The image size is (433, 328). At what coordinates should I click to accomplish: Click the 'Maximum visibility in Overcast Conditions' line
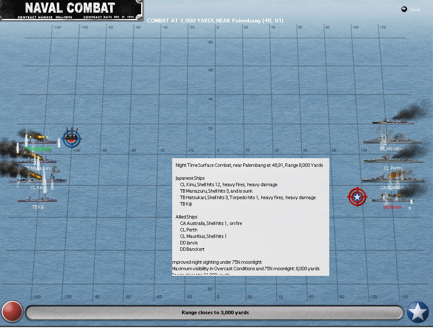pos(246,269)
